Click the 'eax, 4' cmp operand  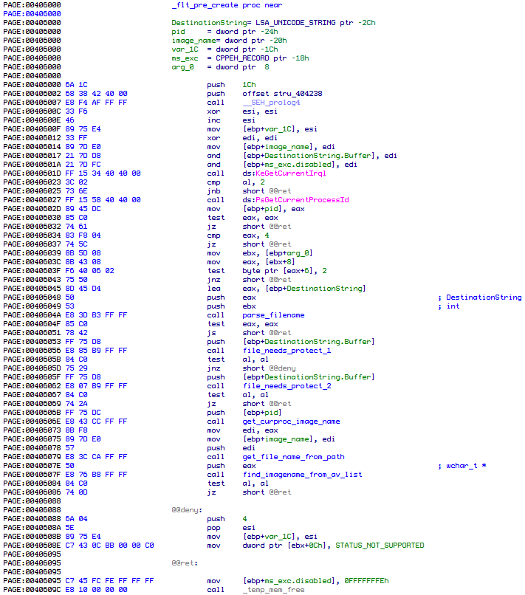pos(256,235)
